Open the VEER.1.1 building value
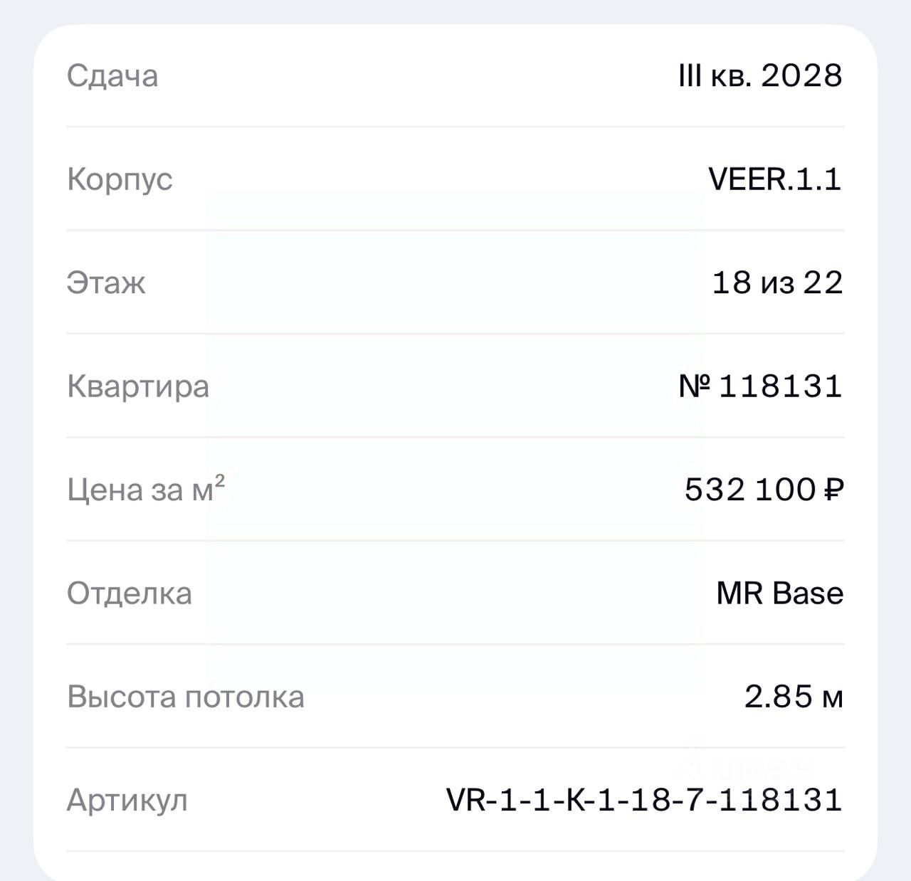911x881 pixels. tap(774, 179)
